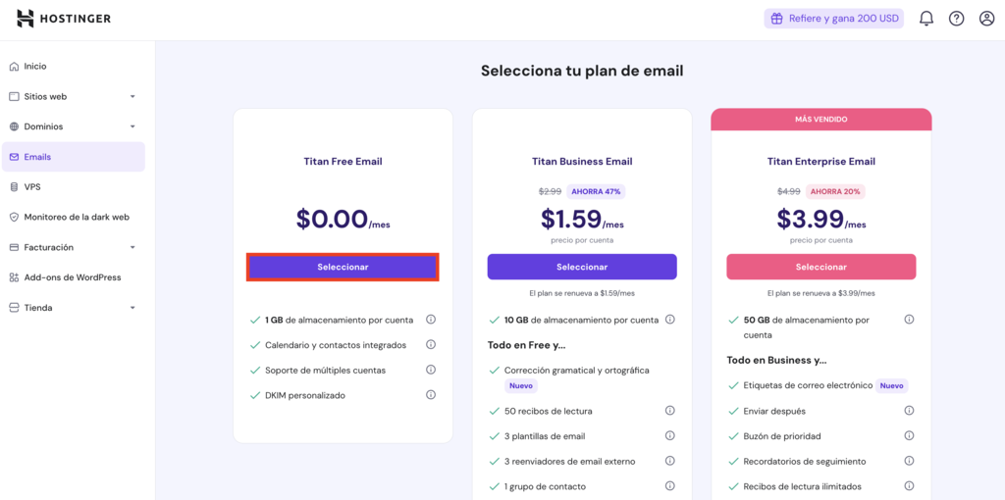Open VPS in the sidebar

(x=32, y=187)
